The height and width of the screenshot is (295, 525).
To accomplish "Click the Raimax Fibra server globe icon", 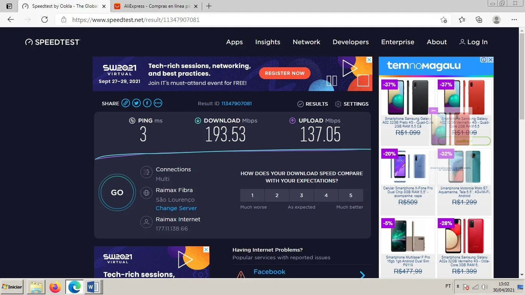I will tap(146, 193).
